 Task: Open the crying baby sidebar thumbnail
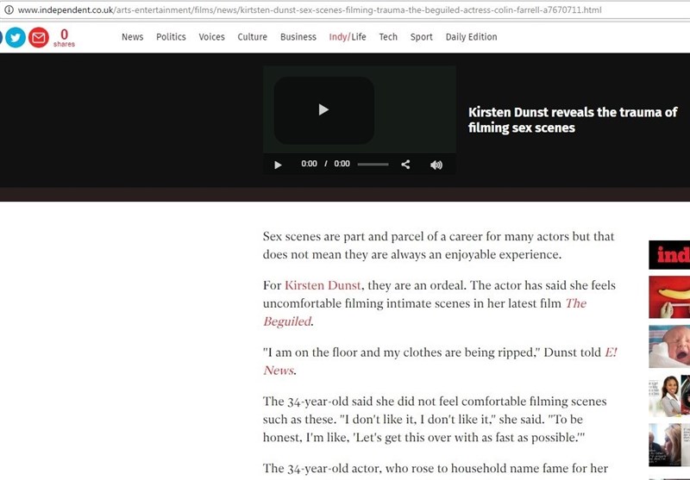[x=669, y=347]
